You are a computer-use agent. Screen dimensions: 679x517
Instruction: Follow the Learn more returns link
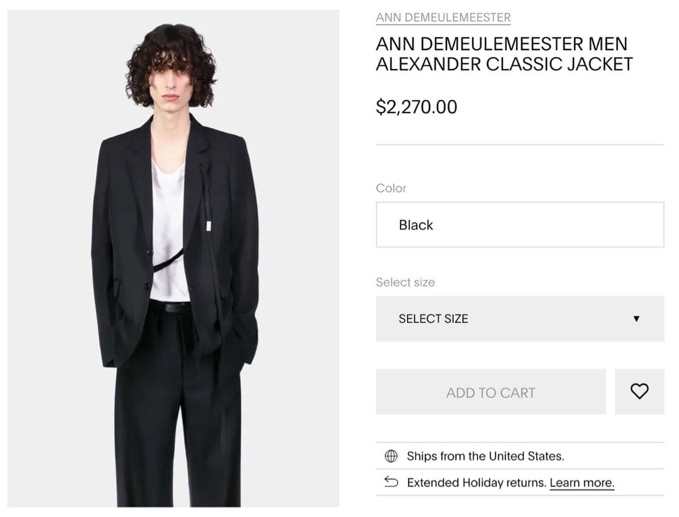point(582,482)
